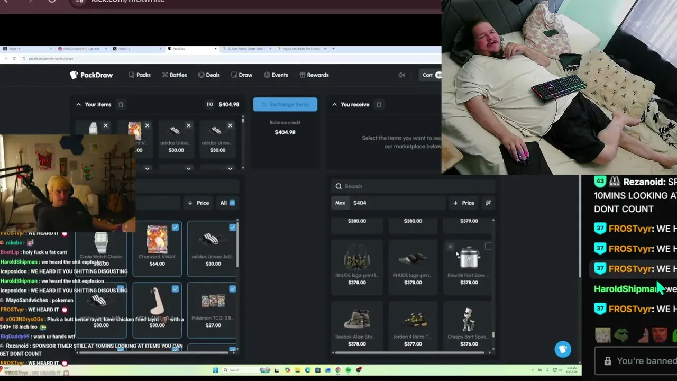Navigate to the Draw page
The image size is (677, 381).
point(242,75)
